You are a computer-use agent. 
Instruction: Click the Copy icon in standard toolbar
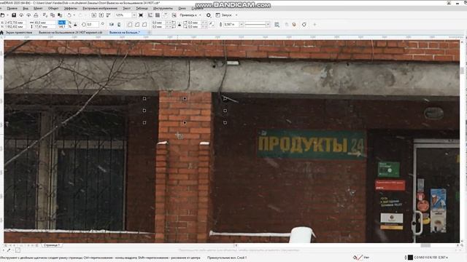point(53,15)
